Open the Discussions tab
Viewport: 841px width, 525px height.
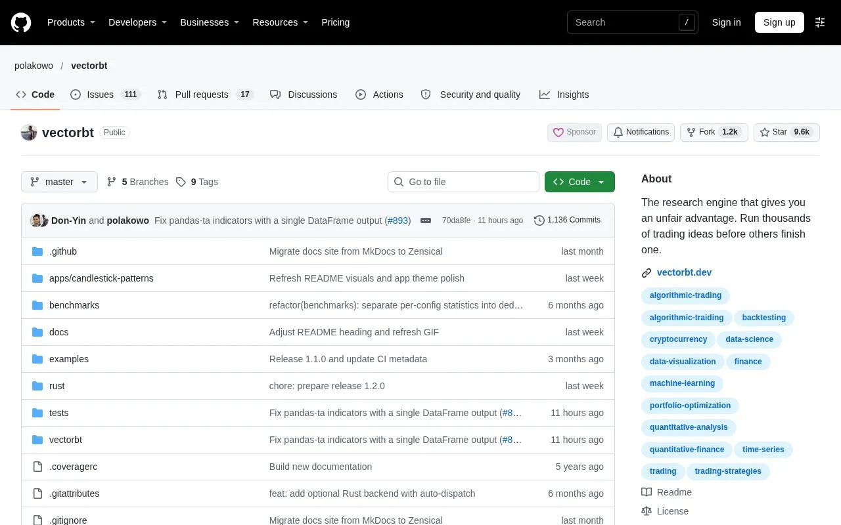304,94
